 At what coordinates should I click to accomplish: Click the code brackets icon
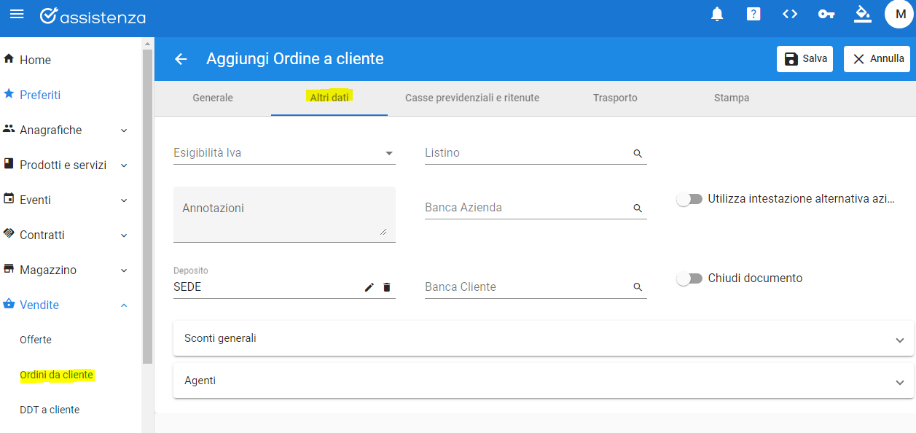[790, 15]
